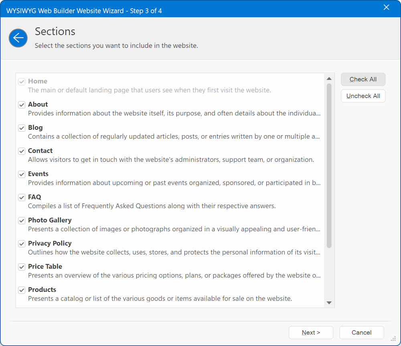Click the resize grip in the dialog corner
The height and width of the screenshot is (346, 401).
393,339
